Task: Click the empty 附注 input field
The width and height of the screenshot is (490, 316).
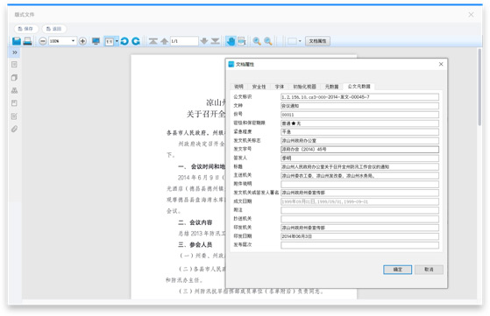Action: 359,210
